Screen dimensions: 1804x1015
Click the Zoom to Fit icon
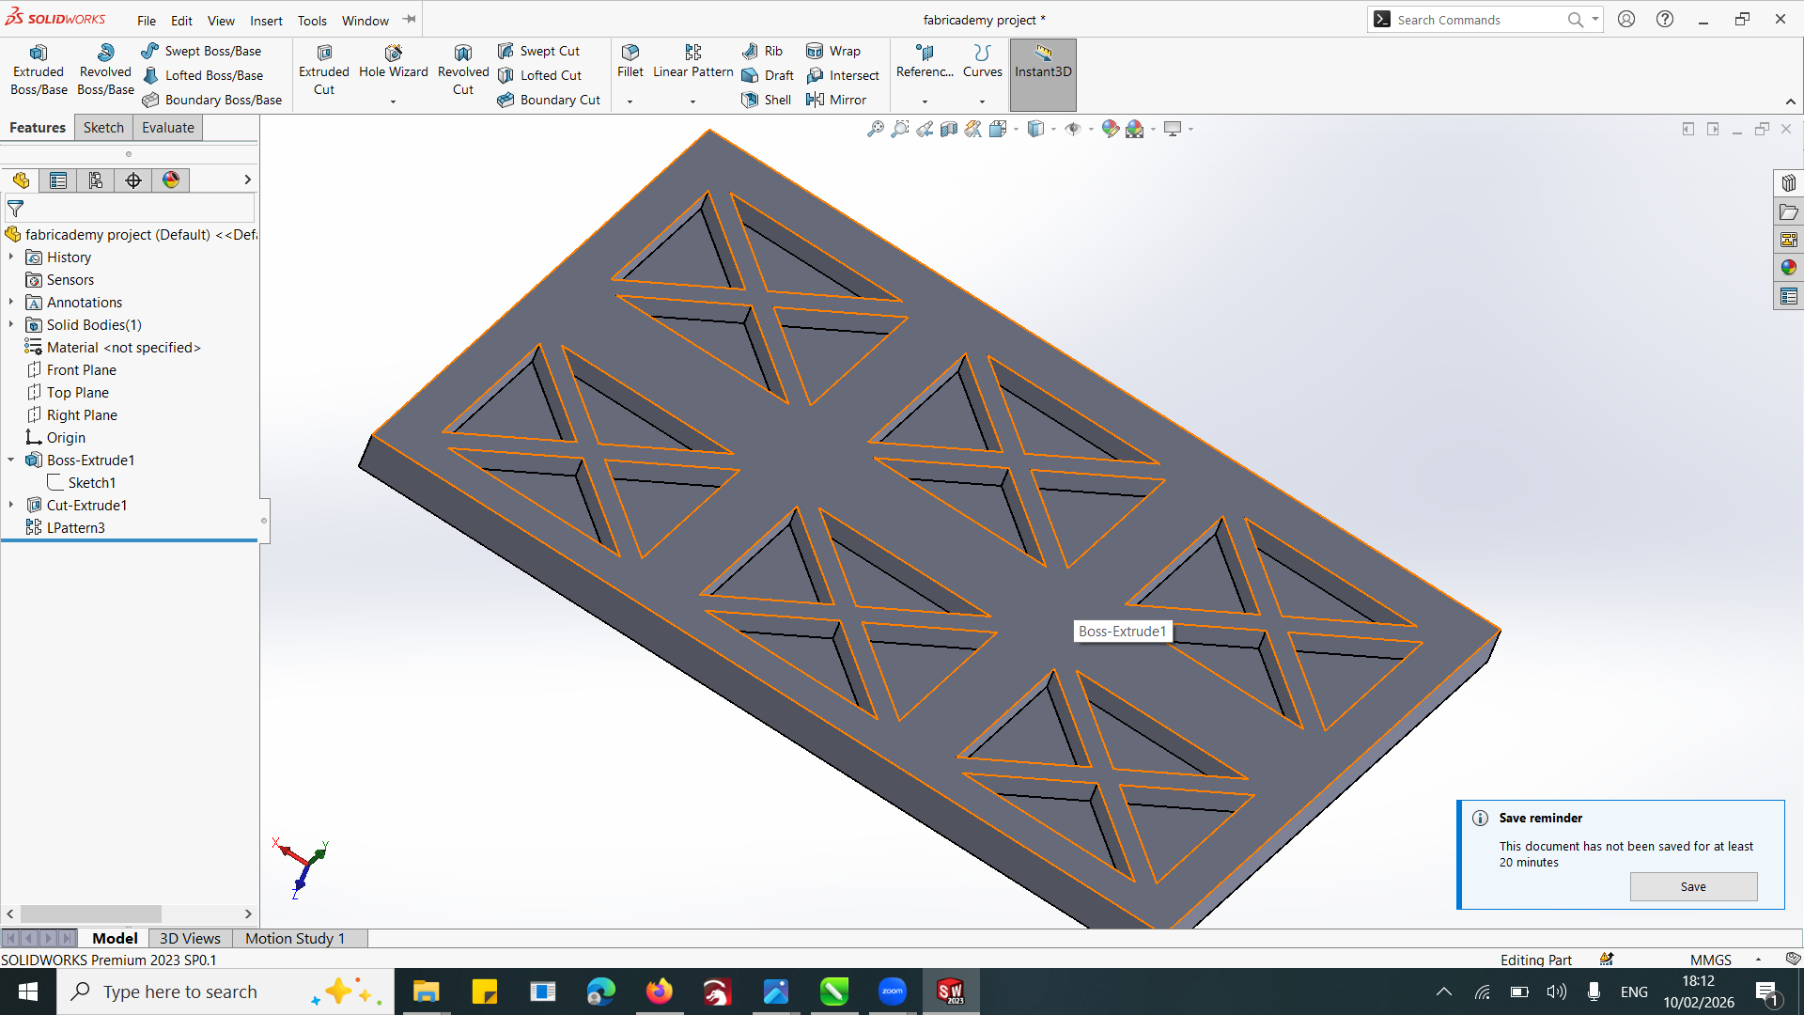(875, 129)
